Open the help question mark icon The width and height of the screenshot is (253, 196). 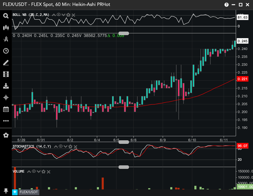pos(226,5)
